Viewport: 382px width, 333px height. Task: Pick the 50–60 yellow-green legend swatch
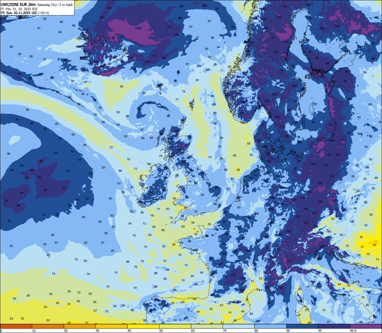tap(175, 326)
